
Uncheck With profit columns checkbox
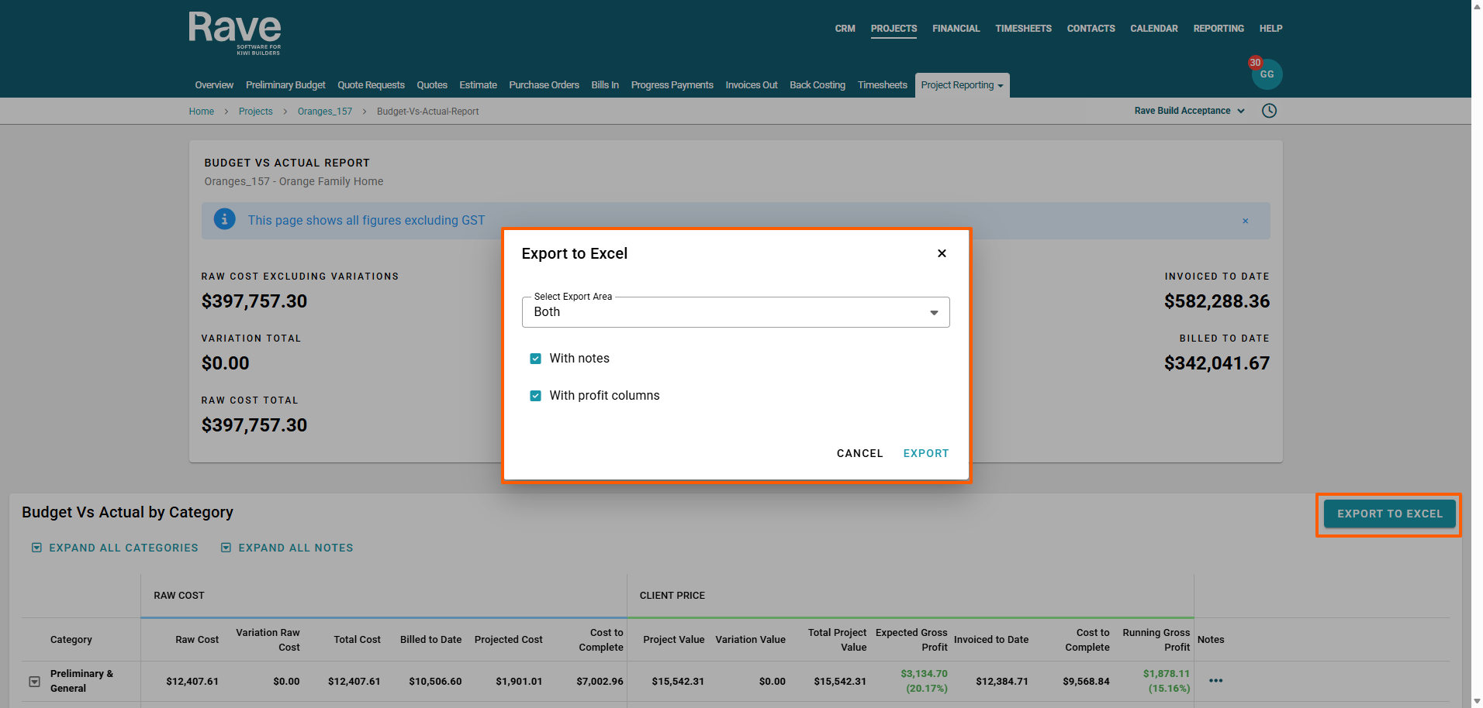point(535,396)
